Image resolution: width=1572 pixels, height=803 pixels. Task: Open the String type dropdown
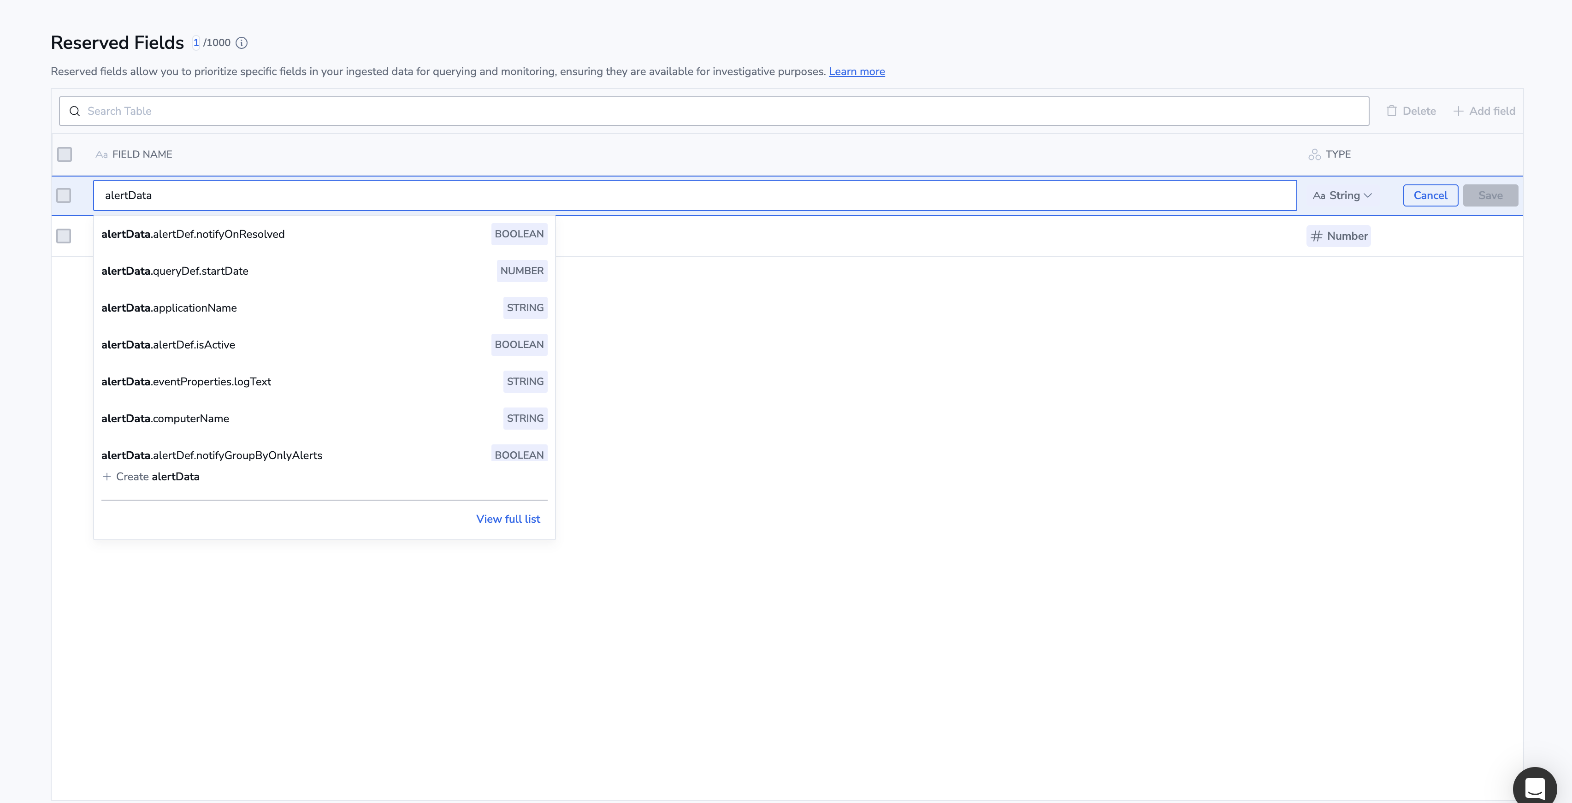[1342, 195]
